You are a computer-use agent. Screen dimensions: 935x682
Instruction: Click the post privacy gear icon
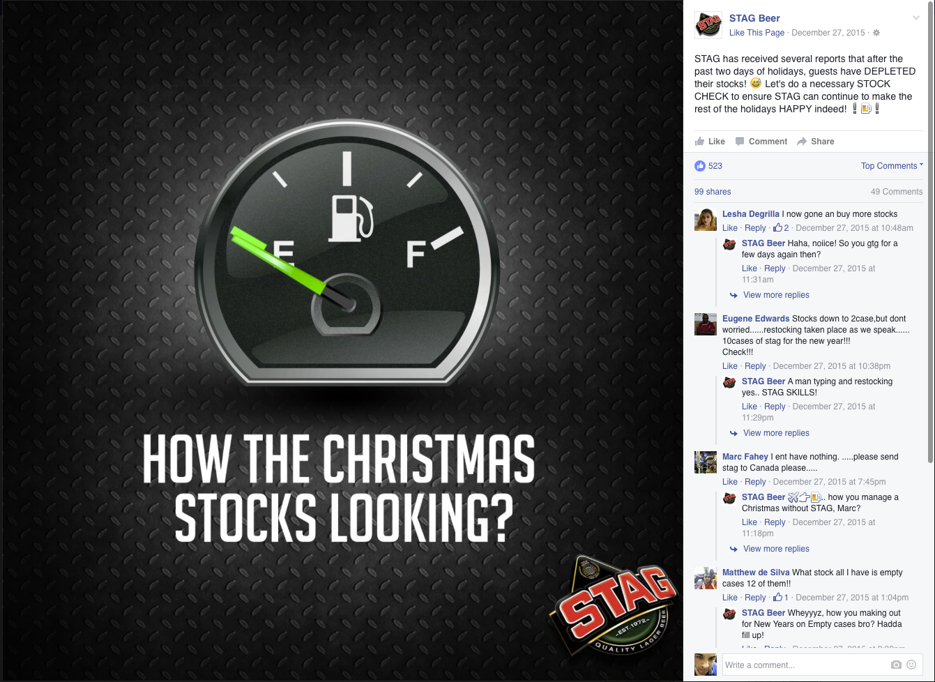(876, 33)
